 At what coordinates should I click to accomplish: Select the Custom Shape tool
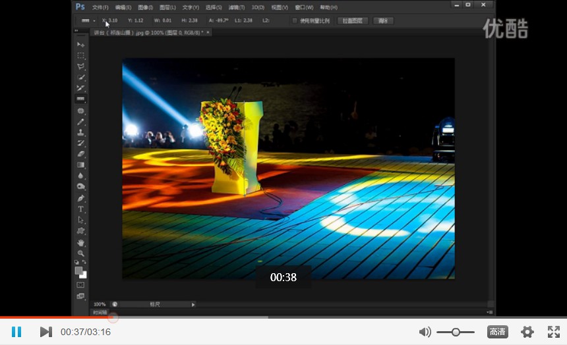pyautogui.click(x=80, y=231)
